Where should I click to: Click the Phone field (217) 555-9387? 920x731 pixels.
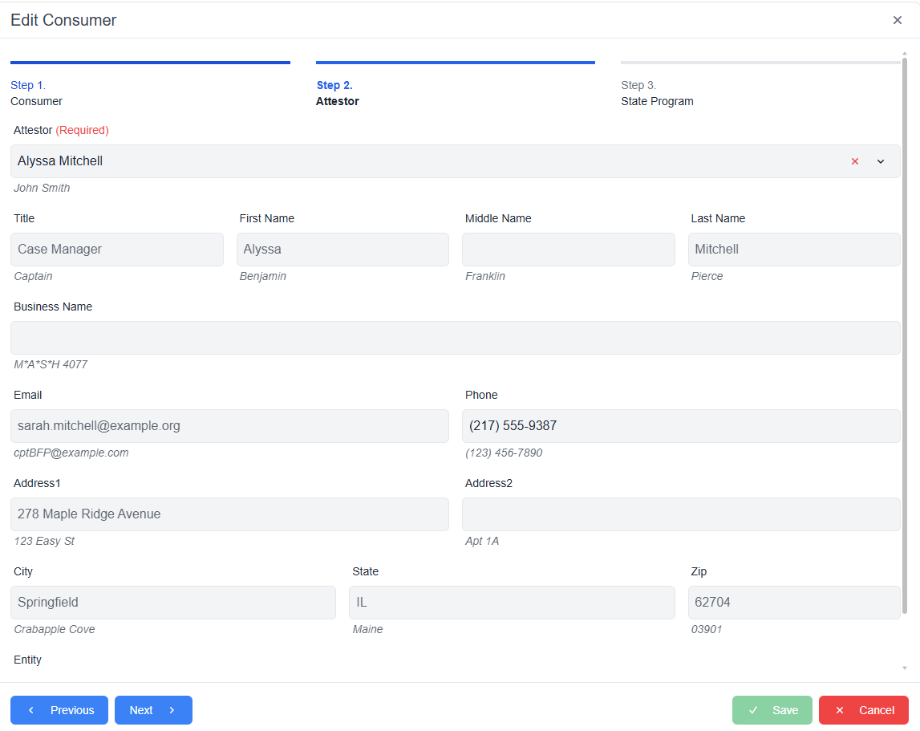coord(681,426)
